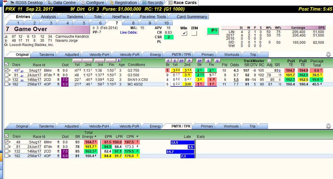The height and width of the screenshot is (179, 333).
Task: Click the red 164.7 PoH TE cell
Action: 290,70
